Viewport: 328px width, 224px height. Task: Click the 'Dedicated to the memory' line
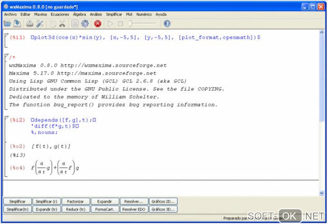click(84, 97)
